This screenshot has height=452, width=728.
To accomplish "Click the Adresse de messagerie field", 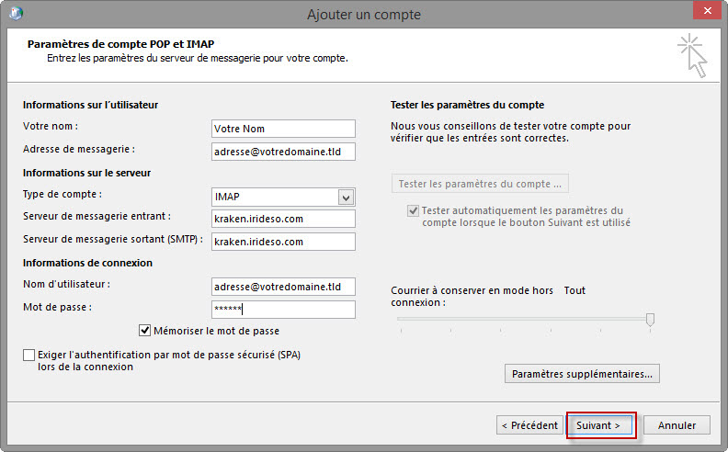I will coord(282,150).
